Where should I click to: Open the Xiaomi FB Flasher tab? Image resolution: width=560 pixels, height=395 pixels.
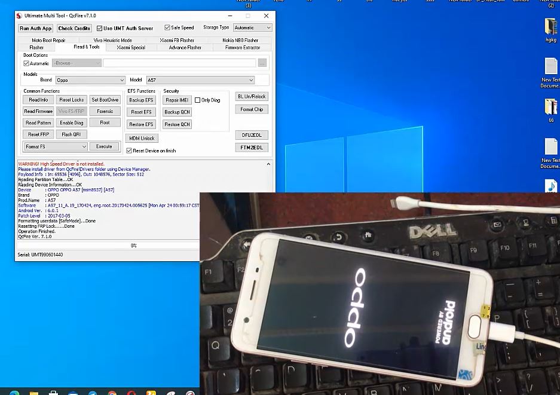pyautogui.click(x=177, y=41)
